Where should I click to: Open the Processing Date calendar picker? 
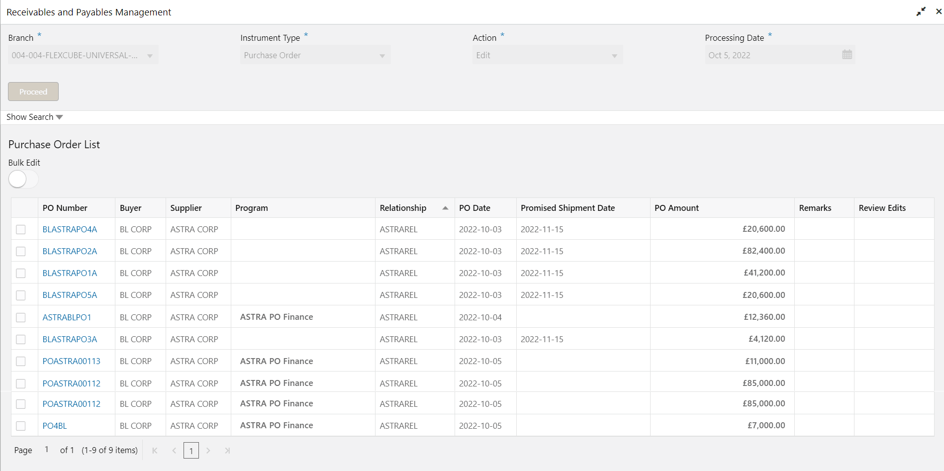[847, 55]
